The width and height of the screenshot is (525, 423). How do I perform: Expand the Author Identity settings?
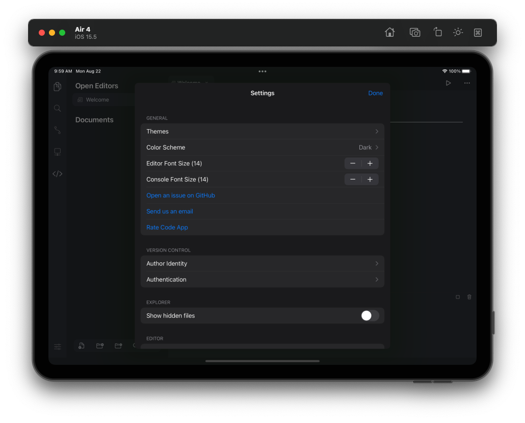262,263
